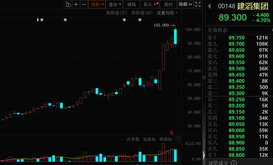273x165 pixels.
Task: Click 卖八 volume 97K
Action: point(263,50)
